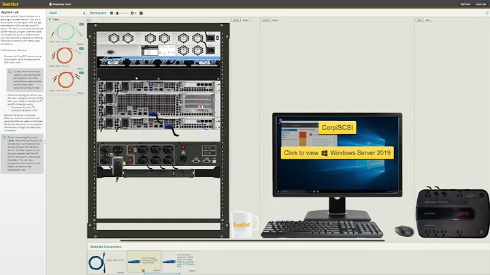
Task: Click the top fan-vent unit in rack
Action: [x=159, y=44]
